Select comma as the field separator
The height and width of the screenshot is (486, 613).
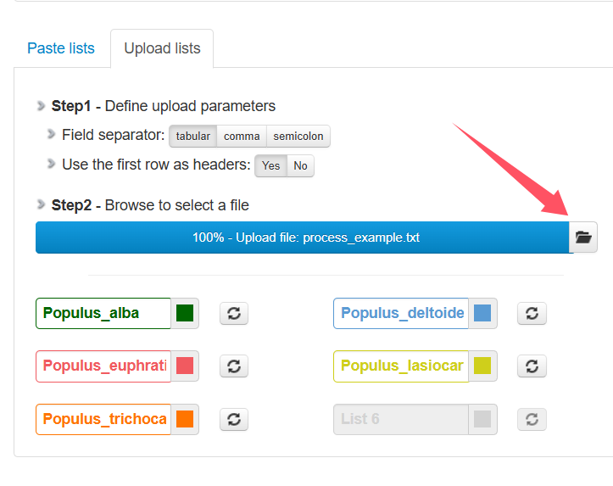tap(242, 136)
